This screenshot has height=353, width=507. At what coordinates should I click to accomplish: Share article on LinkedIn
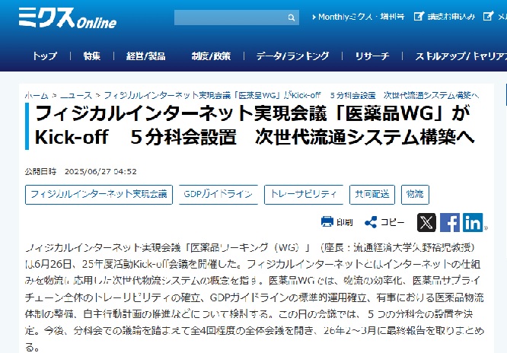click(473, 222)
